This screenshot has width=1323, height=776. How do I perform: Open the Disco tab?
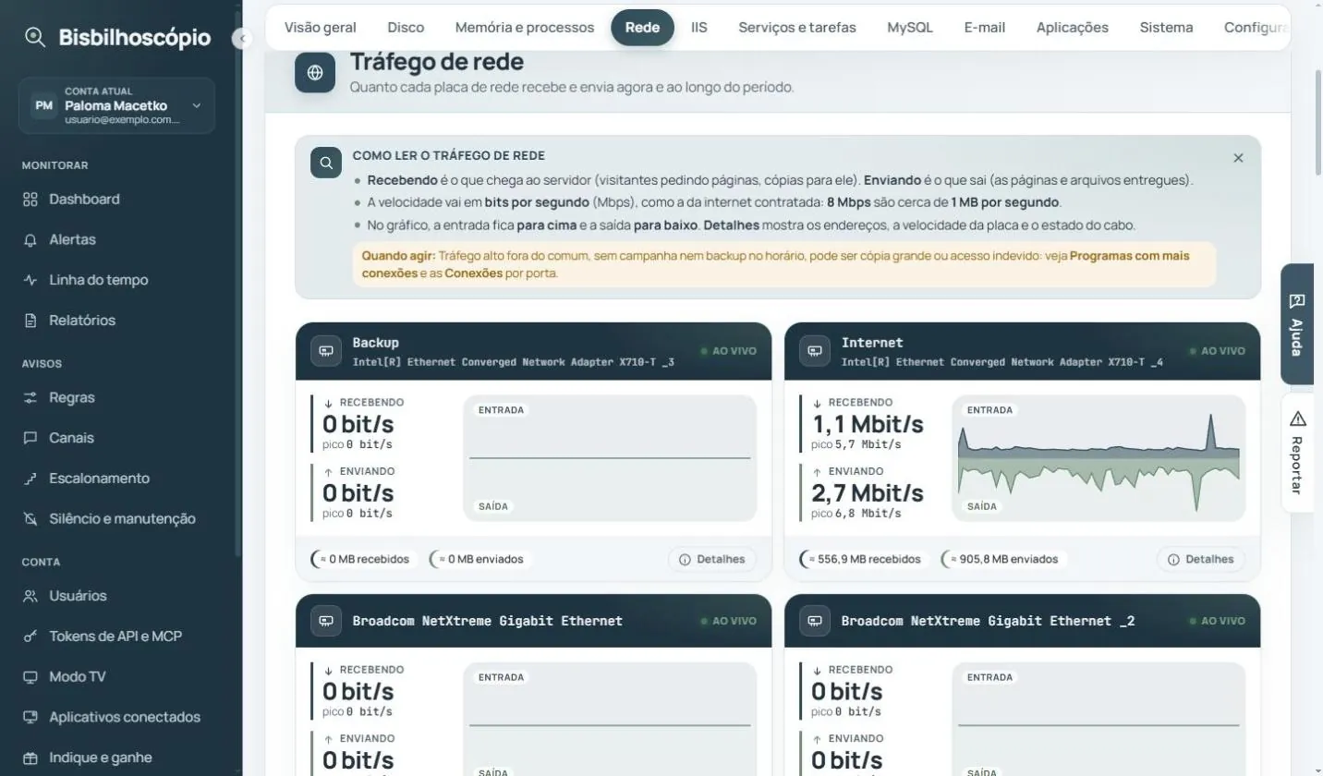pos(406,28)
